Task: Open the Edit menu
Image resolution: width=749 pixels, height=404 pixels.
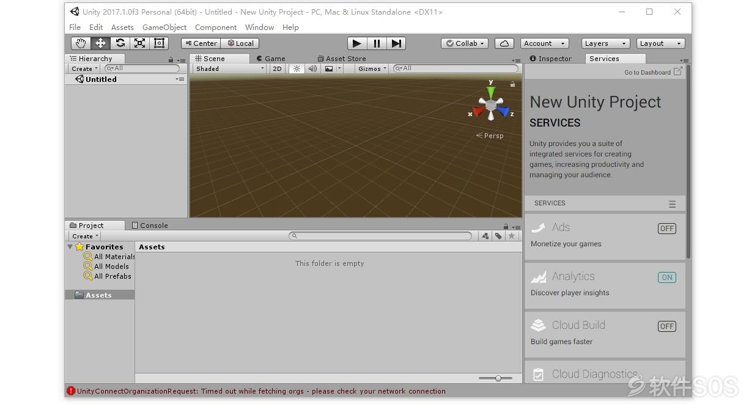Action: [96, 27]
